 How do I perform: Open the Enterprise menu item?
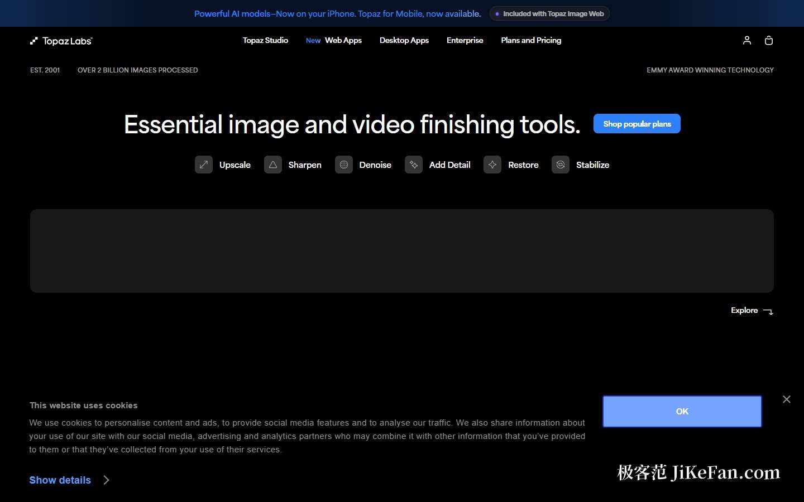click(465, 40)
